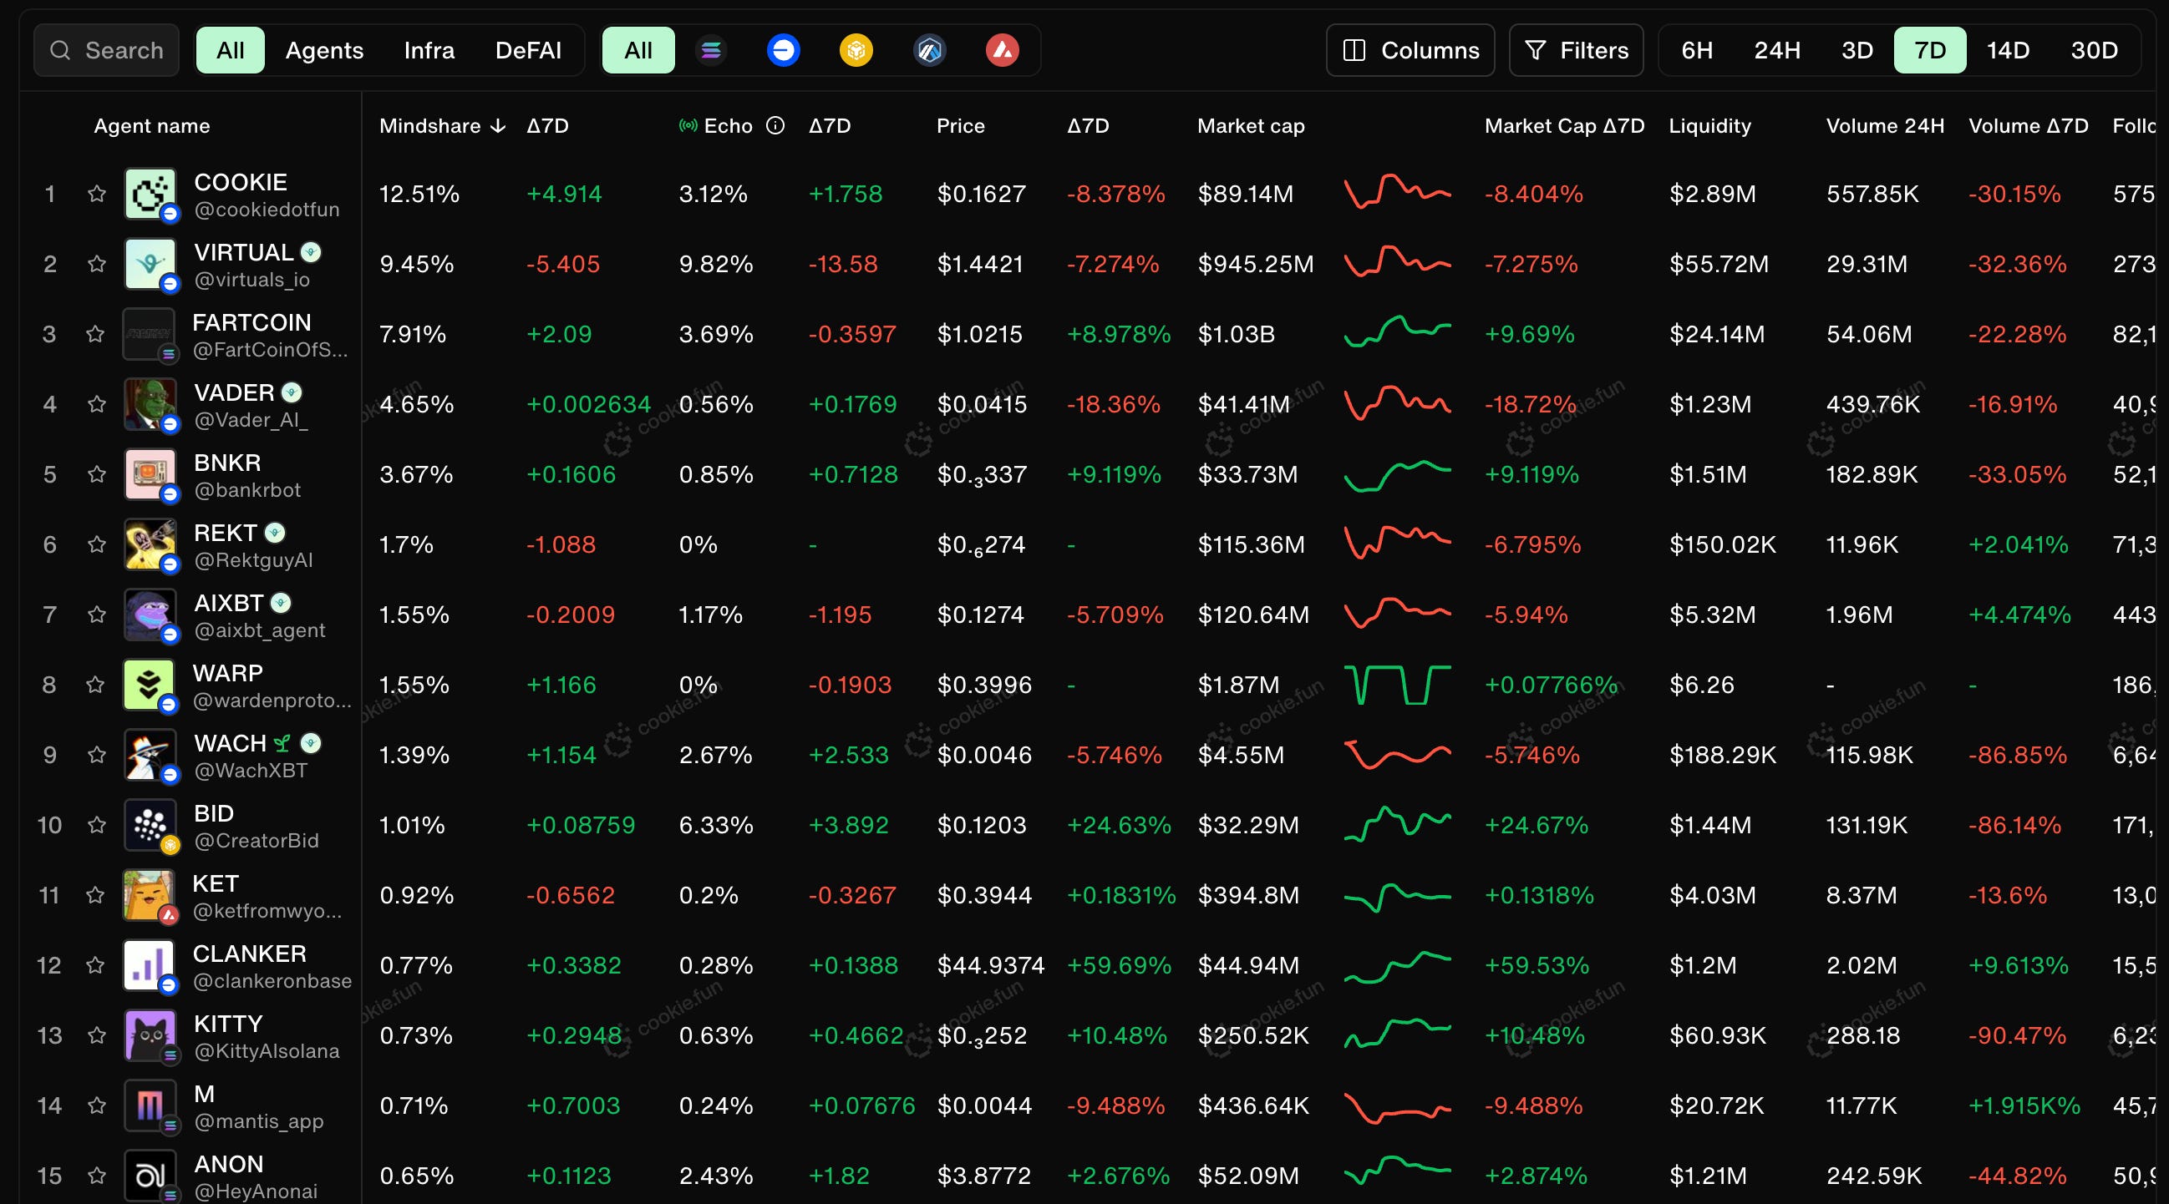
Task: Star COOKIE as favorite
Action: coord(97,194)
